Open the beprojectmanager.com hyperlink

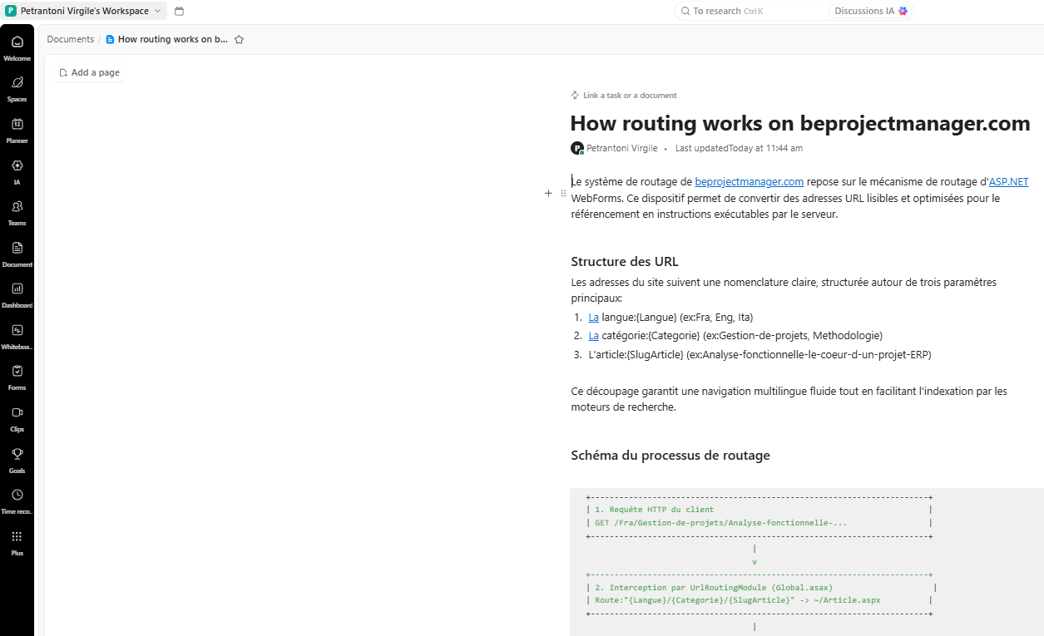[750, 181]
